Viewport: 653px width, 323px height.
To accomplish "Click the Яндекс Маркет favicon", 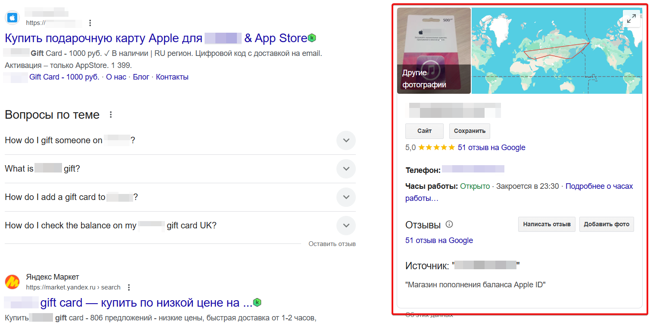I will tap(12, 282).
